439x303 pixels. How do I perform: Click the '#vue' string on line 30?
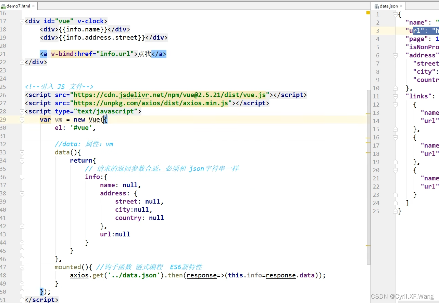(x=81, y=128)
